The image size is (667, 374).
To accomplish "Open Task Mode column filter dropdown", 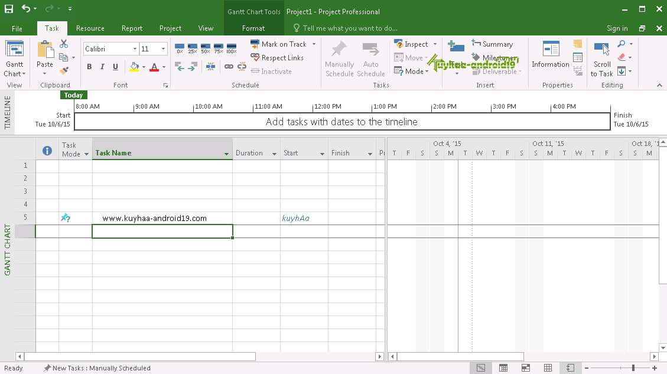I will [x=86, y=154].
